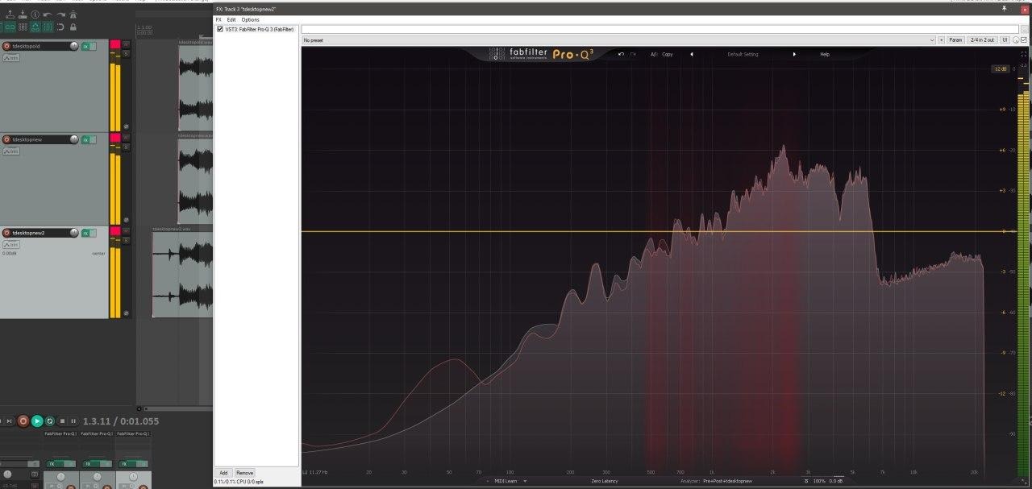
Task: Open project info icon in REAPER toolbar
Action: click(x=35, y=15)
